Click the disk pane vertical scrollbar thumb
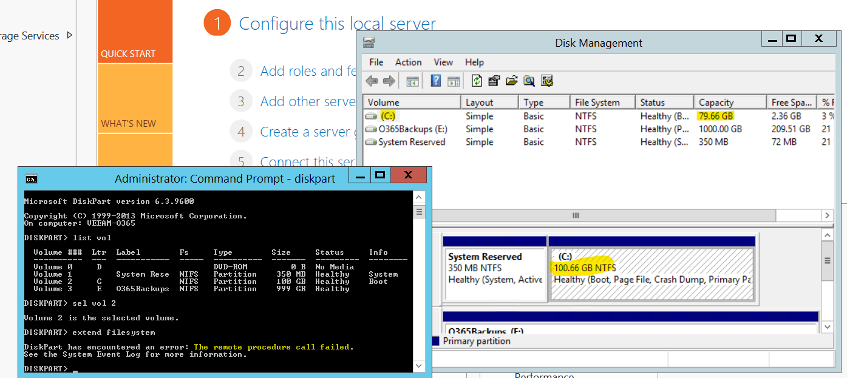Screen dimensions: 847x378 (827, 260)
